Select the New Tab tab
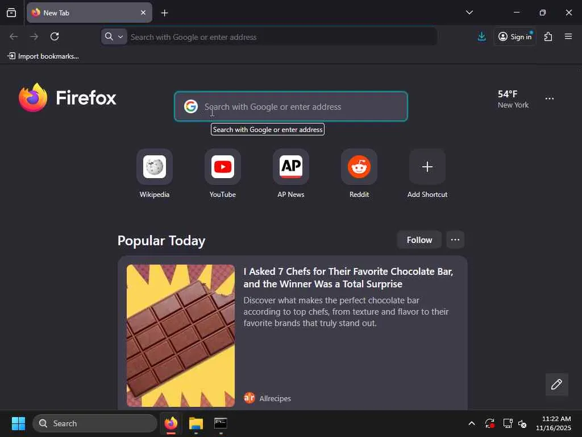 pyautogui.click(x=89, y=13)
